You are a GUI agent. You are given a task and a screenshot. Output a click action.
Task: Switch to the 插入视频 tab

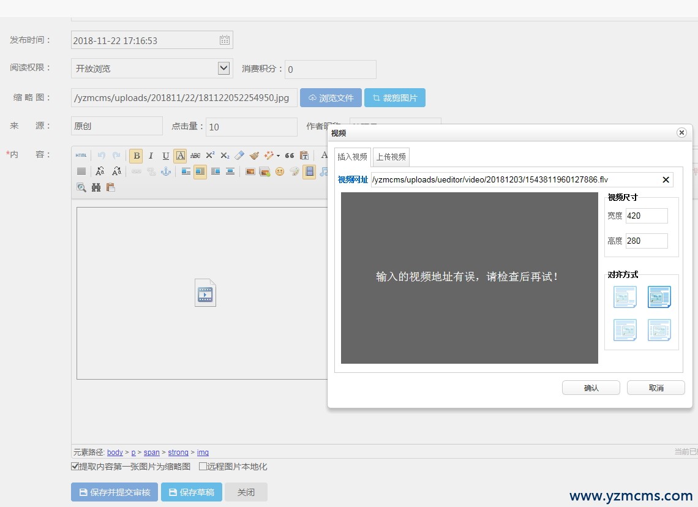(352, 157)
